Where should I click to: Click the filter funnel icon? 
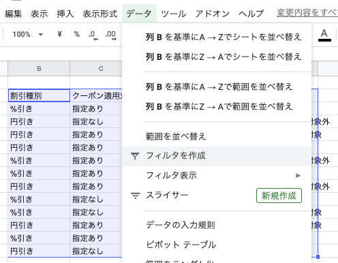[135, 156]
